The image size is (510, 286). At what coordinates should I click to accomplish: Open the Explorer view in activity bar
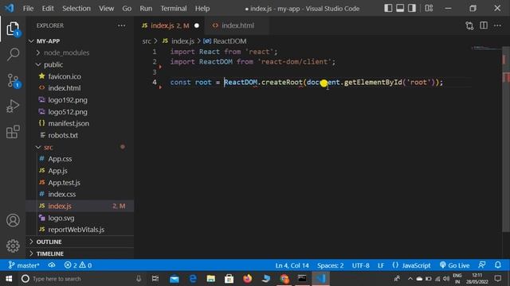coord(13,29)
